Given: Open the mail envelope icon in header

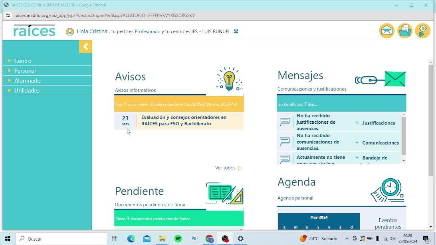Looking at the screenshot, I should pyautogui.click(x=387, y=31).
